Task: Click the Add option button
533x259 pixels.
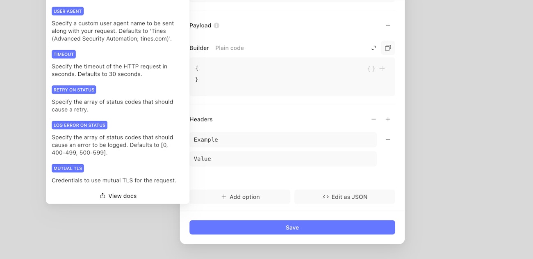Action: (240, 197)
